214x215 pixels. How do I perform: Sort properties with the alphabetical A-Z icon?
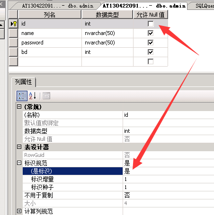(x=33, y=96)
